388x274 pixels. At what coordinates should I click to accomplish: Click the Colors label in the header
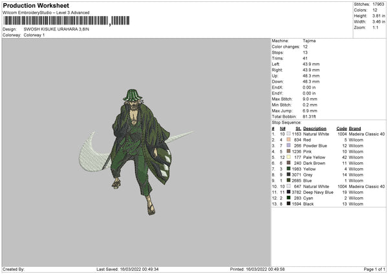click(x=361, y=10)
